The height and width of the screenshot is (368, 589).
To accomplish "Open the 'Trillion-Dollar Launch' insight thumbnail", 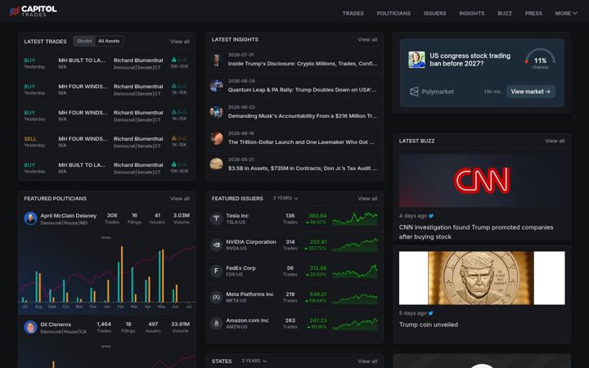I will point(216,138).
